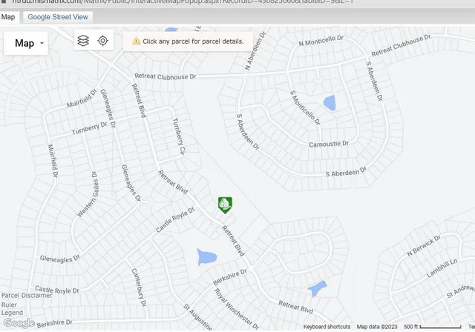The width and height of the screenshot is (475, 332).
Task: Click the locate/target crosshair icon
Action: click(x=103, y=41)
